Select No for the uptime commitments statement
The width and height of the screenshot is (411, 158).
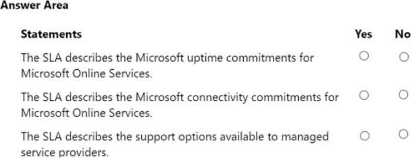click(x=404, y=57)
